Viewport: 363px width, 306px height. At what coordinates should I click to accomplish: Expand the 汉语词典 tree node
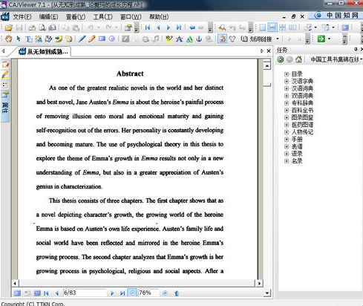pyautogui.click(x=287, y=88)
